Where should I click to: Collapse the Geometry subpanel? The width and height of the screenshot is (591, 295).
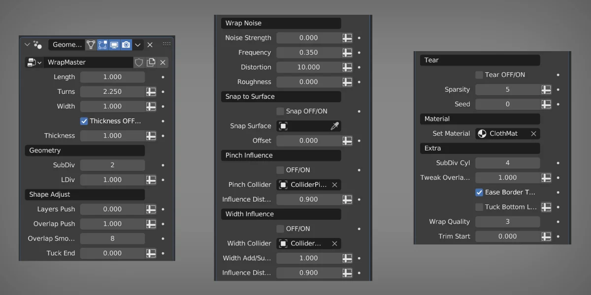(84, 150)
